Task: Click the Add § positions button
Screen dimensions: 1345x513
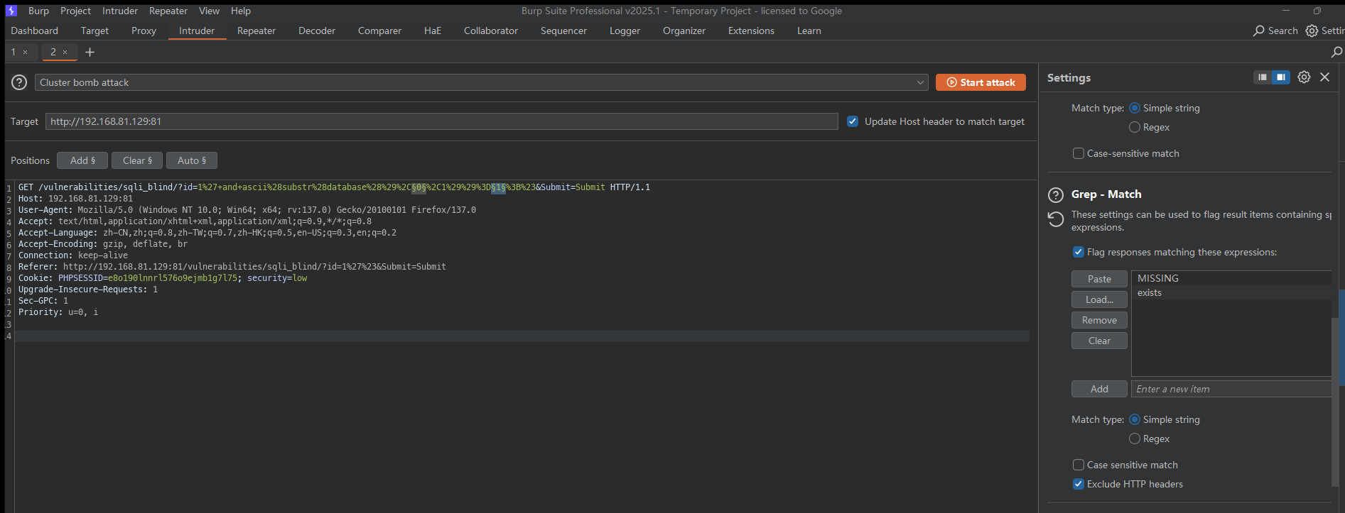Action: (x=82, y=160)
